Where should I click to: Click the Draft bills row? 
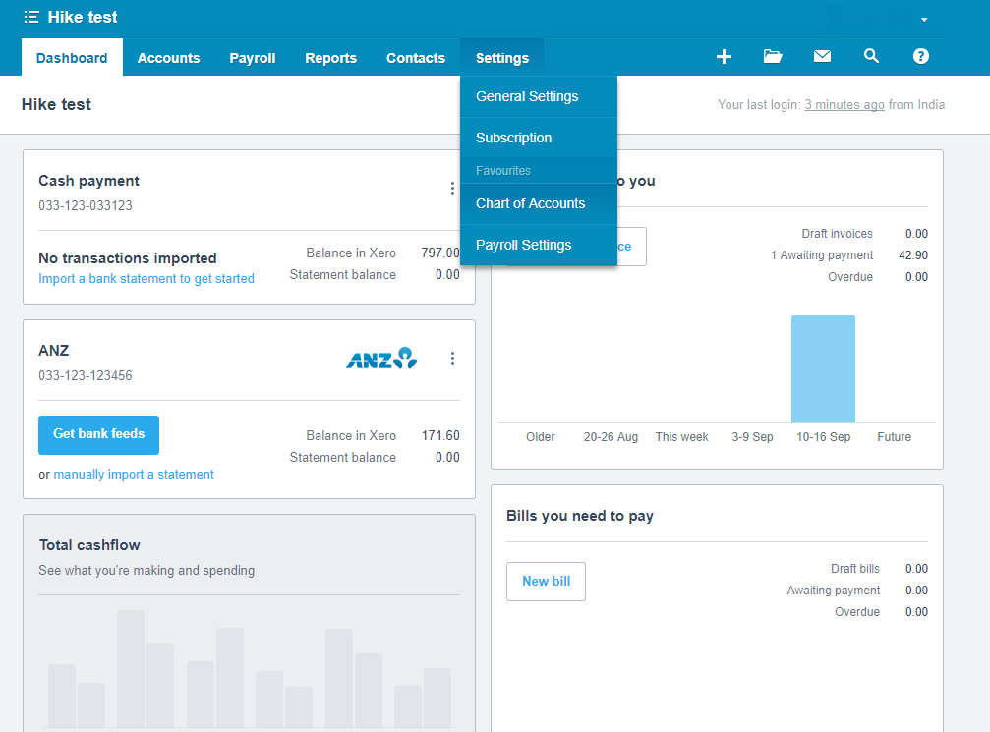(879, 569)
